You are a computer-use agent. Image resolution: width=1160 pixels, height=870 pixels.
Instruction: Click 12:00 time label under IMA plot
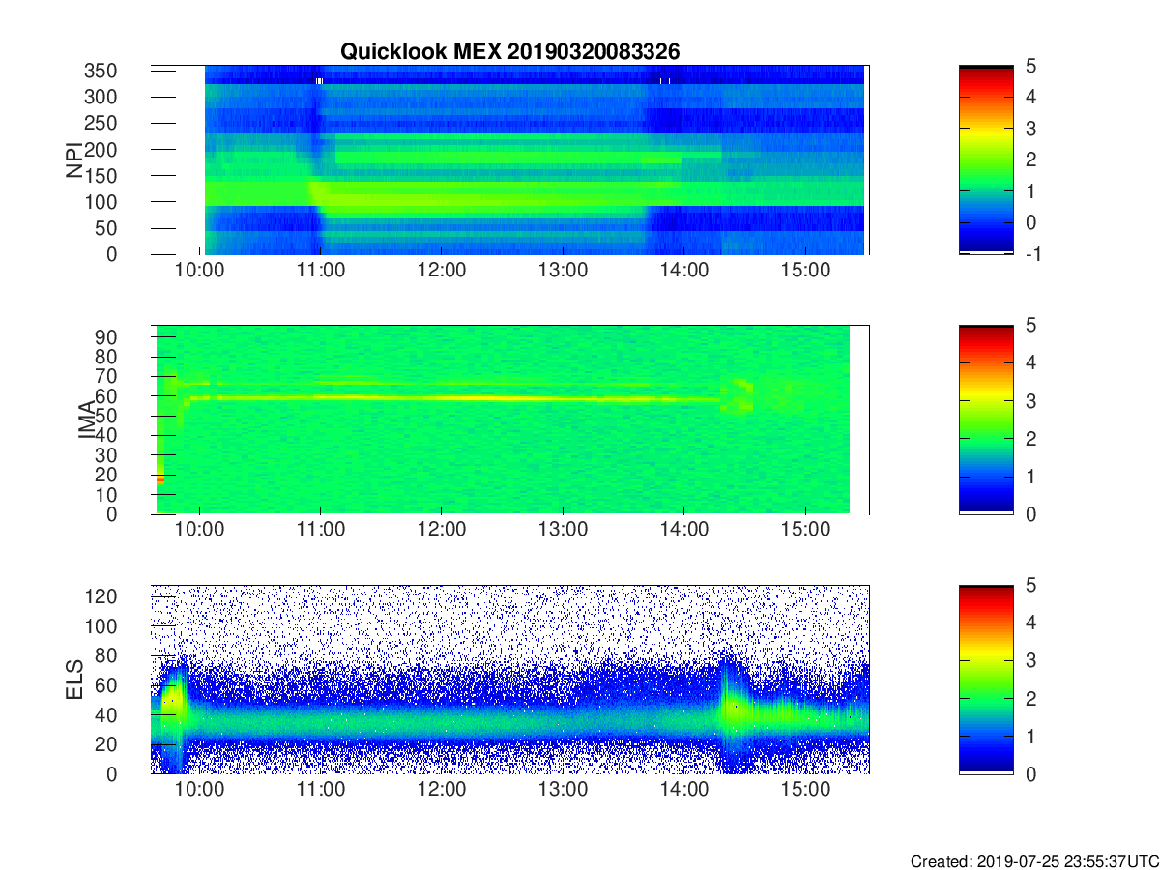pos(442,530)
